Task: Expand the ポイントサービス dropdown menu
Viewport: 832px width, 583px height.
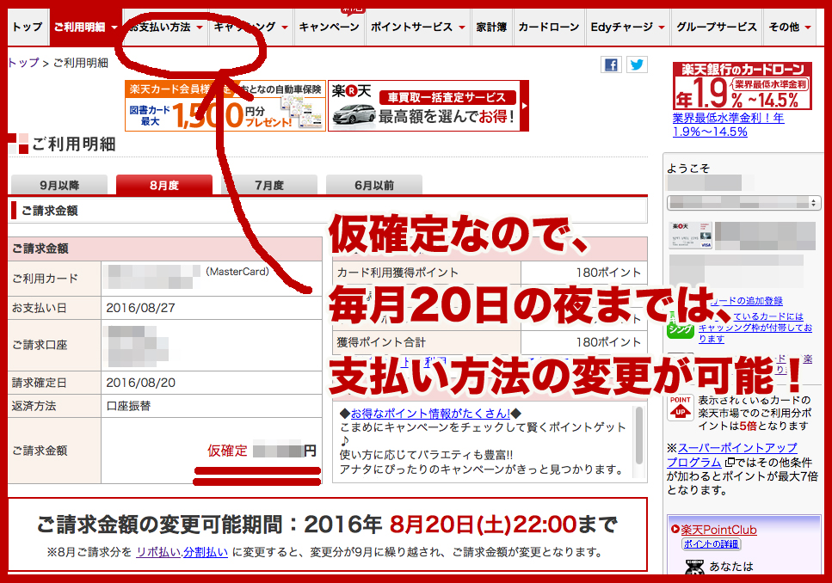Action: [417, 27]
